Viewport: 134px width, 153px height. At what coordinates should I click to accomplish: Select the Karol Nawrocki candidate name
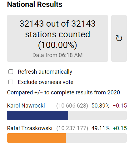[26, 106]
